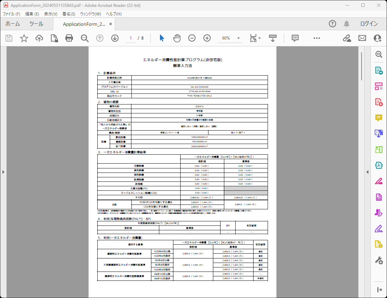
Task: Open Compress PDF tool in right panel
Action: pos(379,165)
